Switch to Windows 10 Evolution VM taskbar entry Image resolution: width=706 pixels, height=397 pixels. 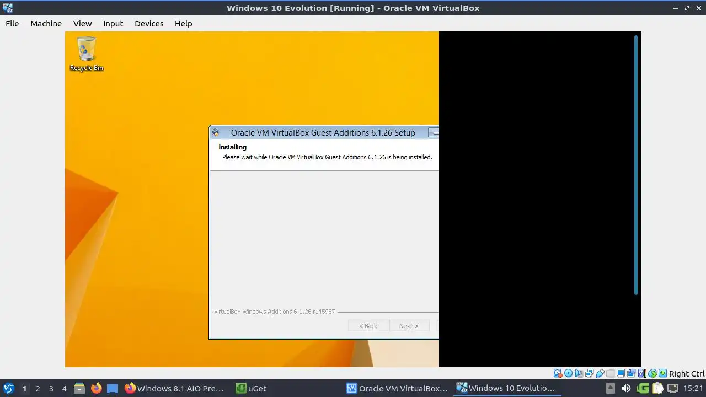pos(506,388)
